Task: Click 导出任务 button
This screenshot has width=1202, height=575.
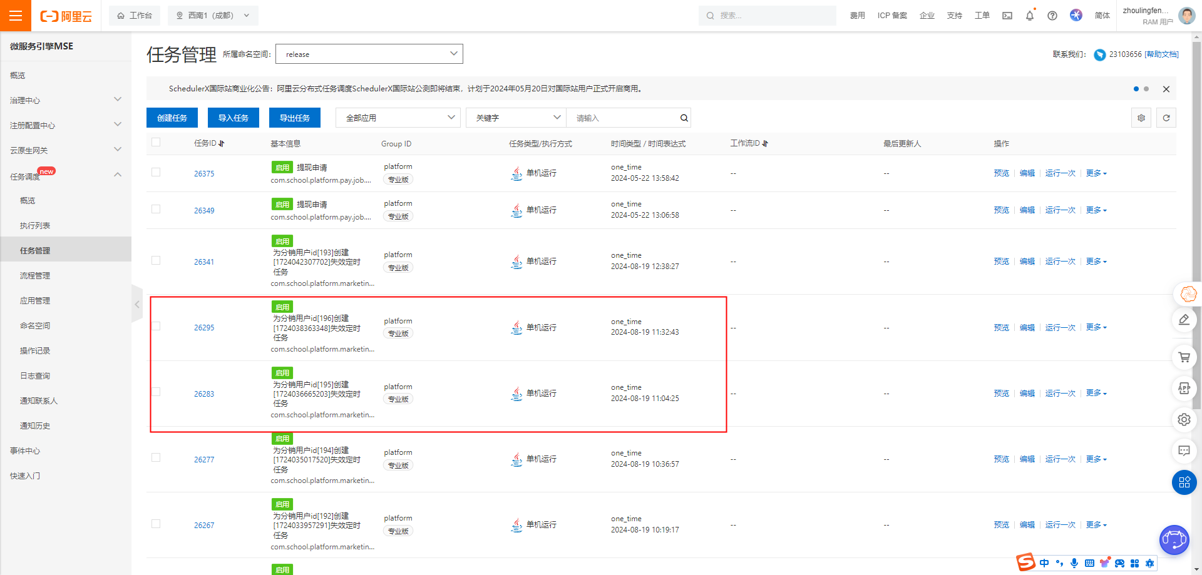Action: tap(295, 118)
